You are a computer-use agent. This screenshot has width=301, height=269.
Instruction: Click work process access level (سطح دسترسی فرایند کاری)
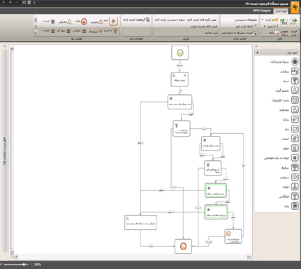(x=170, y=20)
